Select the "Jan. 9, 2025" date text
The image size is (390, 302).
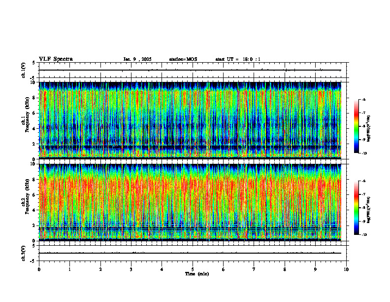[137, 59]
